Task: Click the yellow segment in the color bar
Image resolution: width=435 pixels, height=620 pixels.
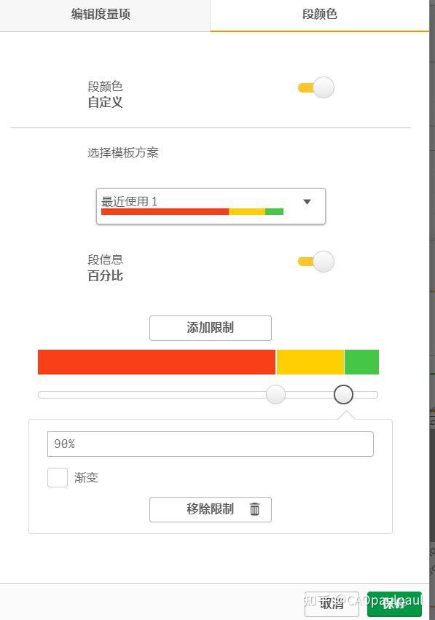Action: pos(310,361)
